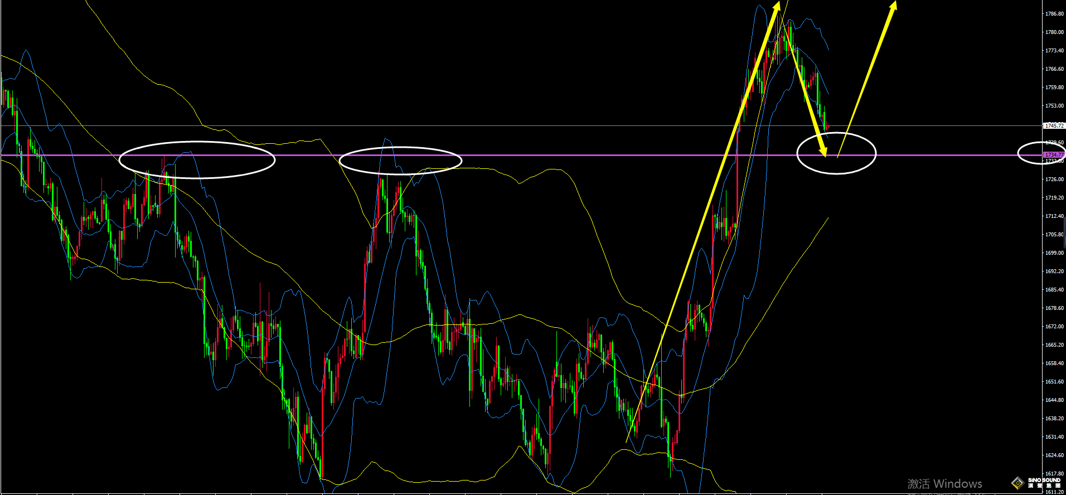Click the 1651.60 price axis label
The image size is (1066, 495).
click(x=1054, y=381)
